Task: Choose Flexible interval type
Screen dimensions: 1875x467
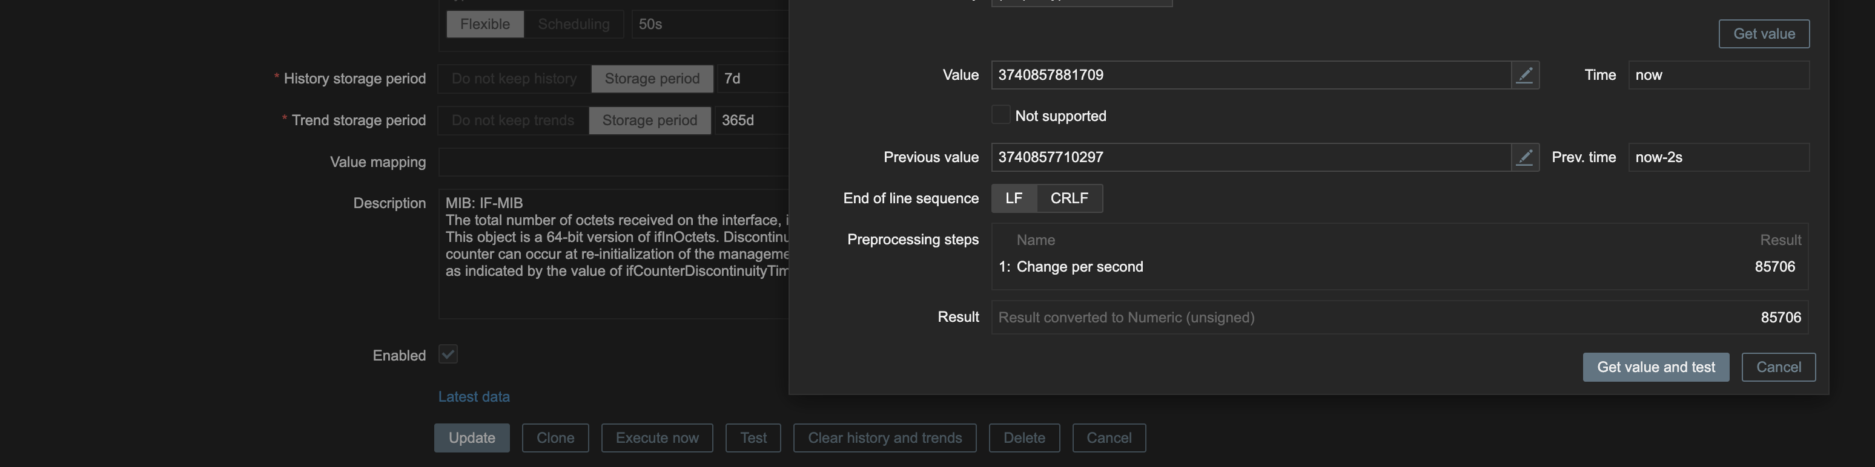Action: (484, 24)
